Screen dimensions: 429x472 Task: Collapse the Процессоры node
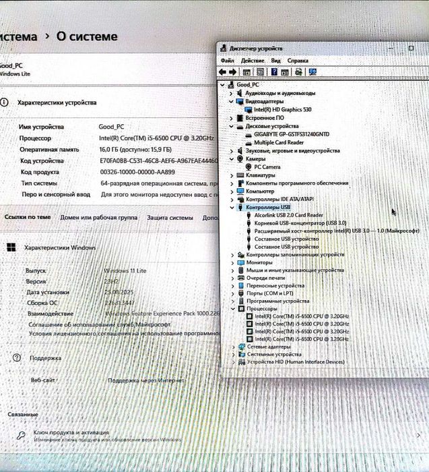(233, 309)
